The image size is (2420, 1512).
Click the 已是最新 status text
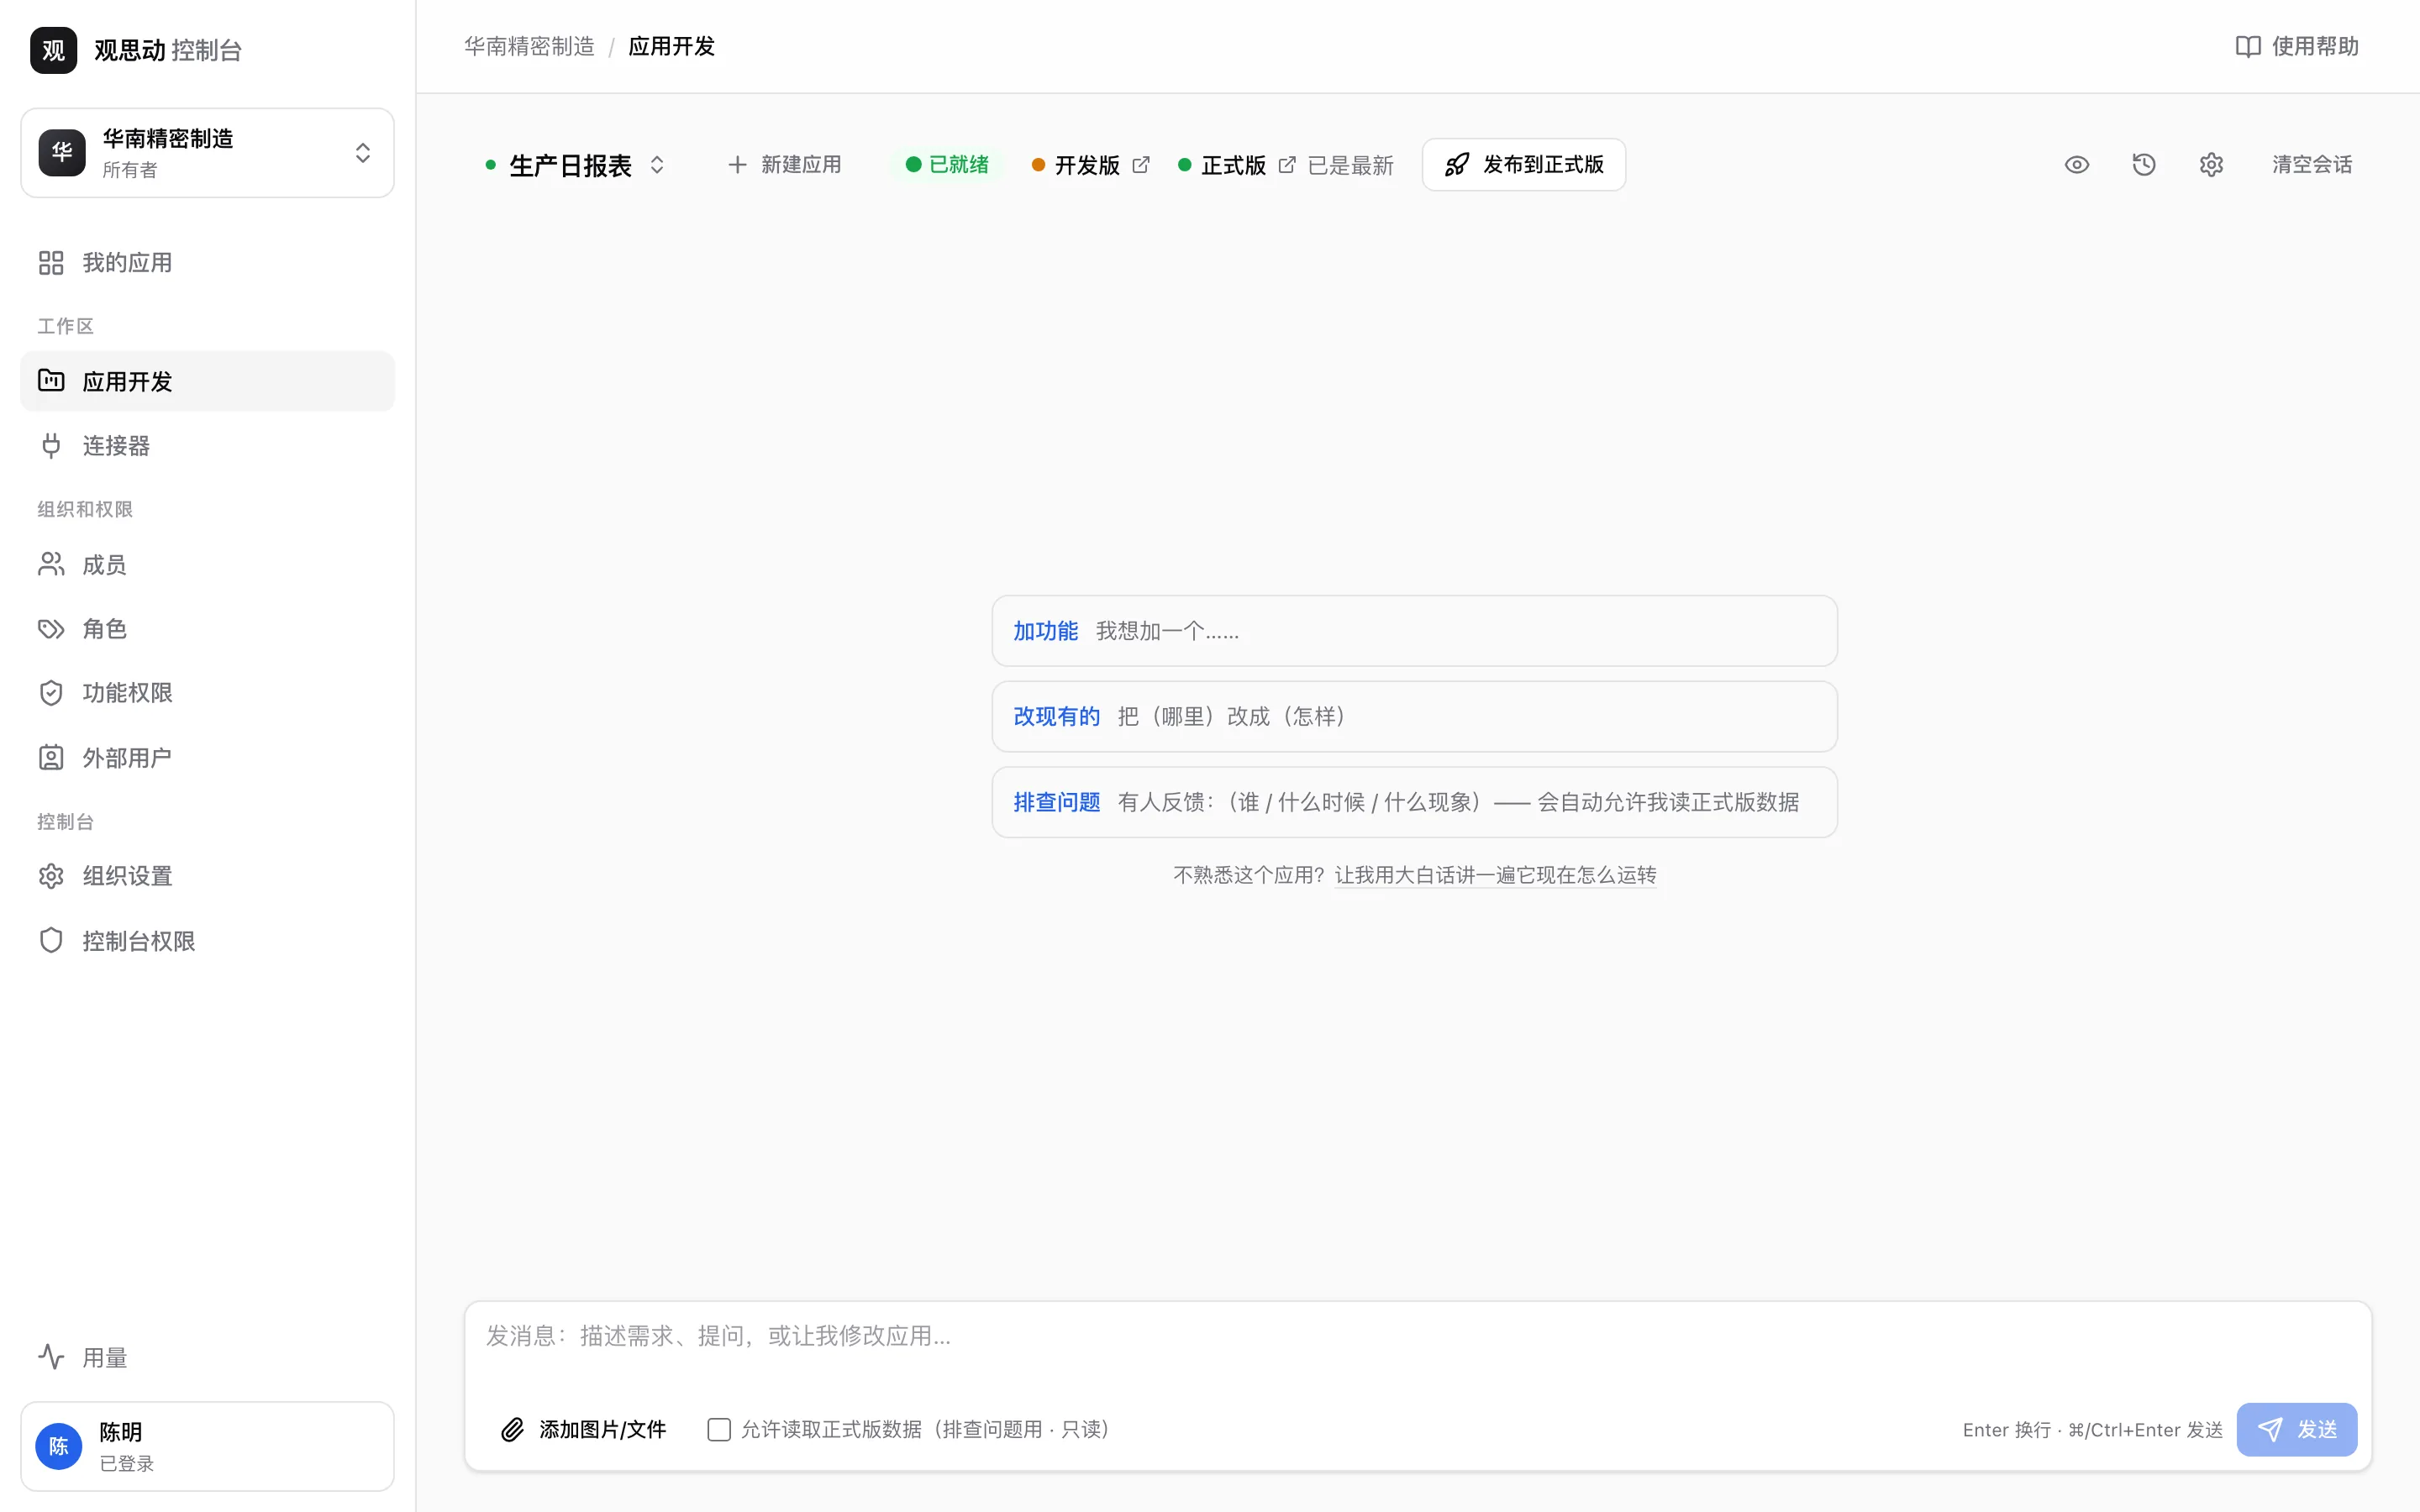click(1350, 165)
